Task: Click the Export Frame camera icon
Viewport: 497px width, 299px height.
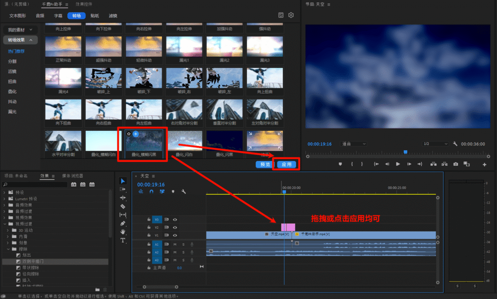Action: click(456, 164)
